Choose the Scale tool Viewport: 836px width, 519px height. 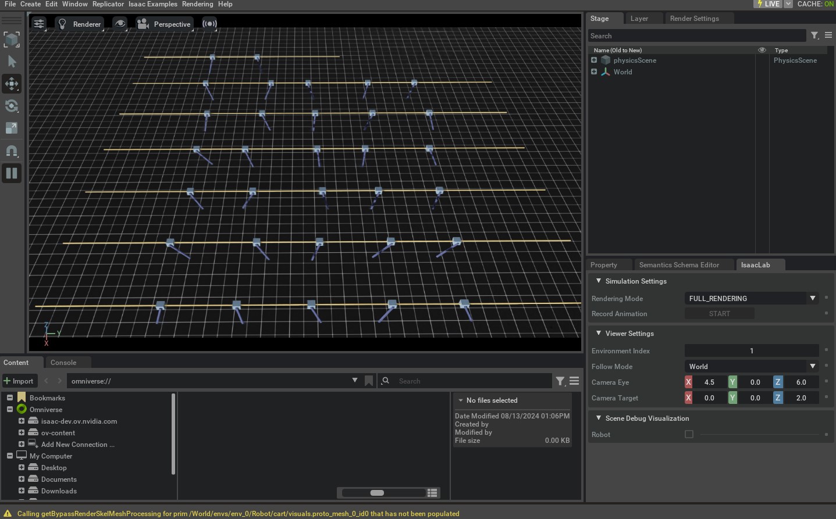(x=12, y=128)
